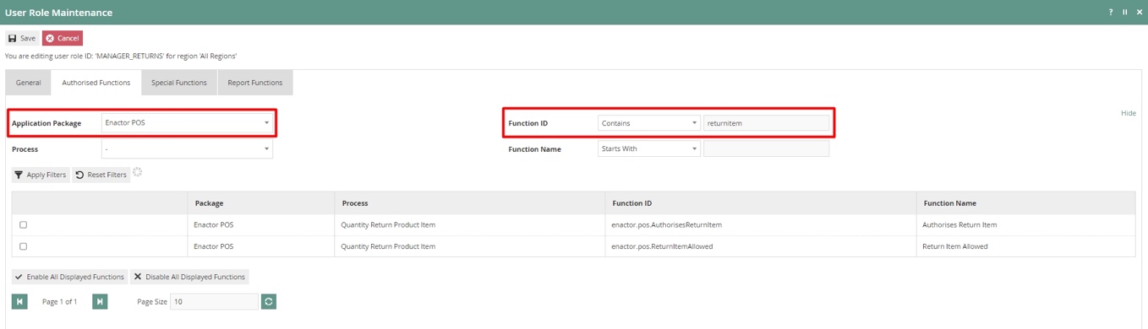Open the Function Name Starts With dropdown
The image size is (1148, 329).
(x=648, y=149)
